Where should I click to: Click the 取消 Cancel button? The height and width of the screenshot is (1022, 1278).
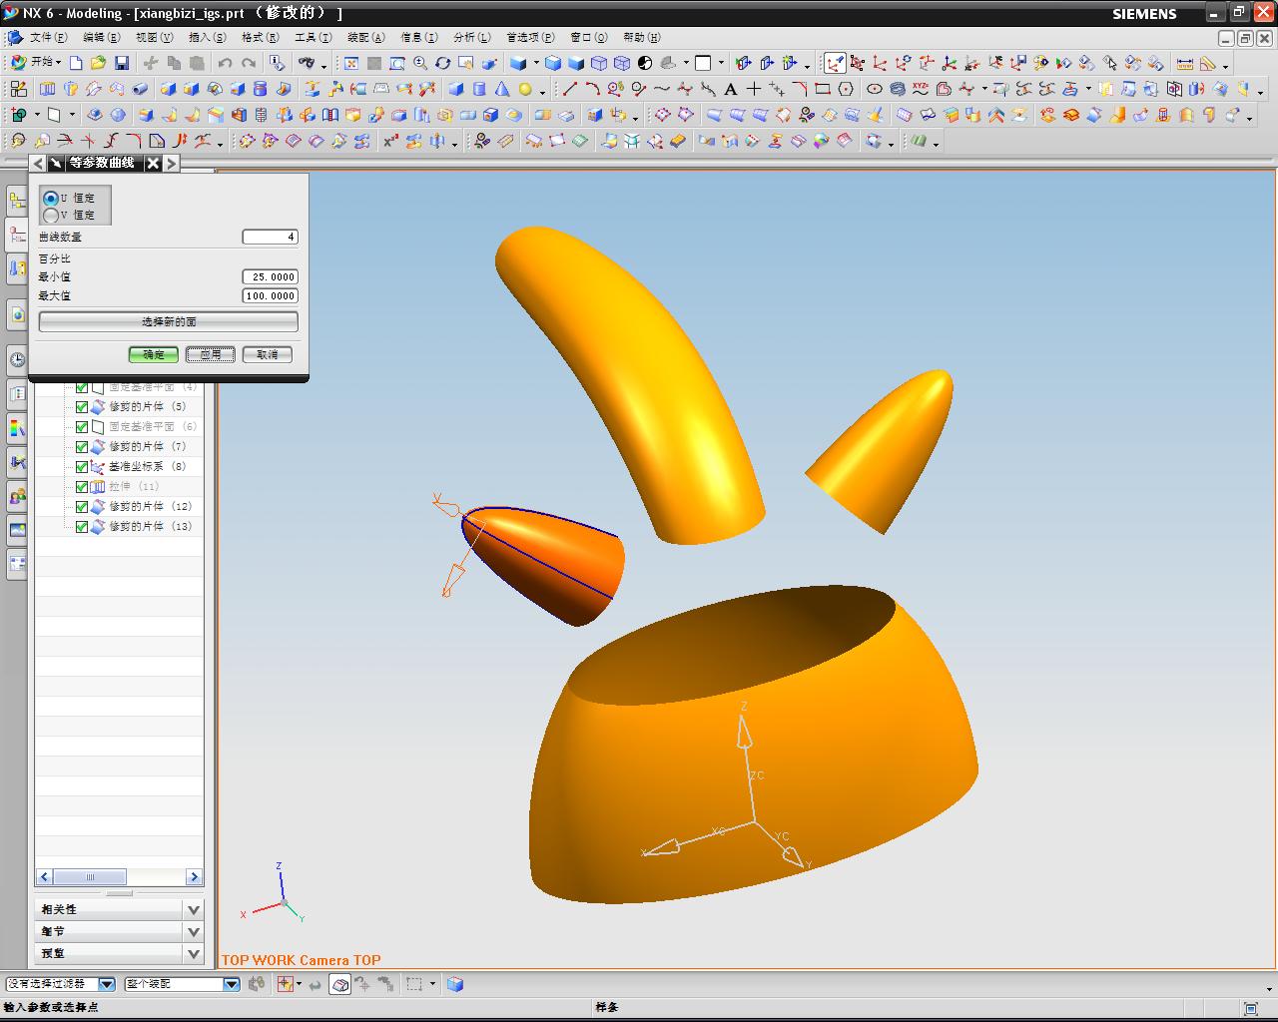[x=268, y=354]
